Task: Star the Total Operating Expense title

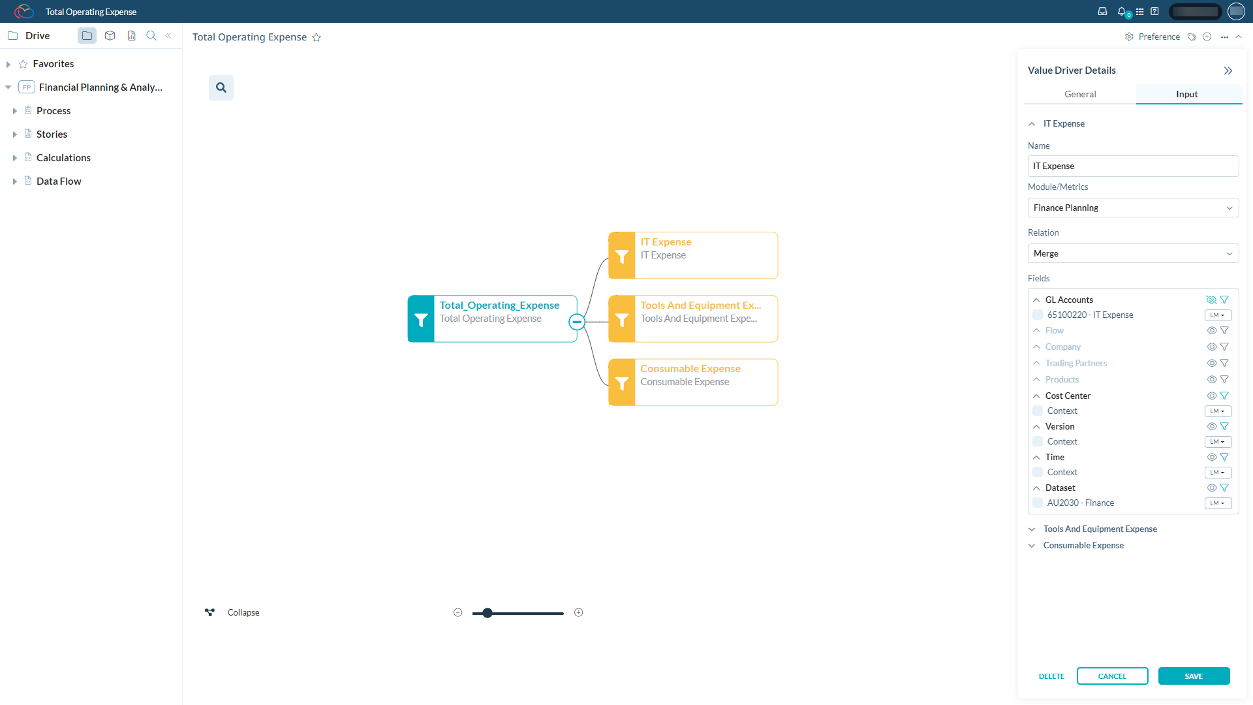Action: pos(317,38)
